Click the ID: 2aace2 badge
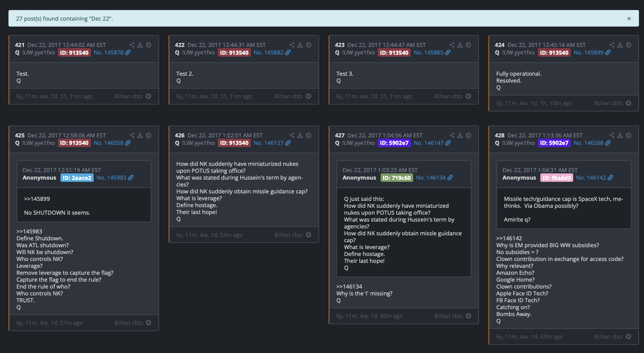The image size is (644, 353). tap(77, 178)
